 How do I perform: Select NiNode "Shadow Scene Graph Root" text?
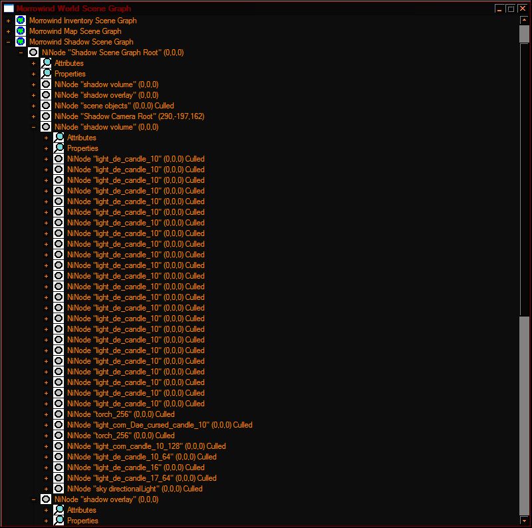click(x=112, y=53)
